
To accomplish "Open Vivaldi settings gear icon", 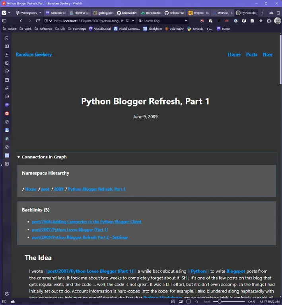I will click(7, 293).
